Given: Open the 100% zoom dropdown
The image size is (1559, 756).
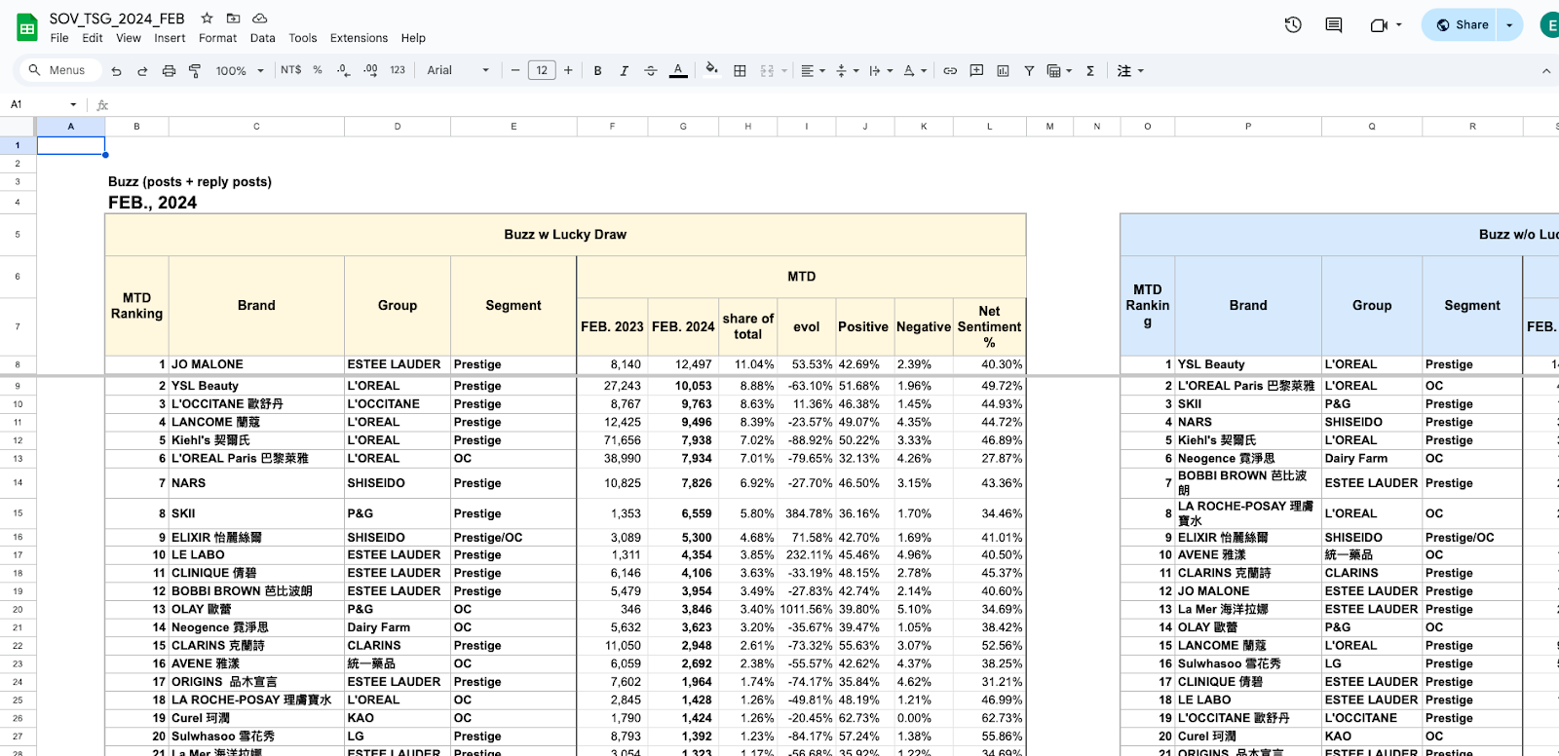Looking at the screenshot, I should click(239, 70).
